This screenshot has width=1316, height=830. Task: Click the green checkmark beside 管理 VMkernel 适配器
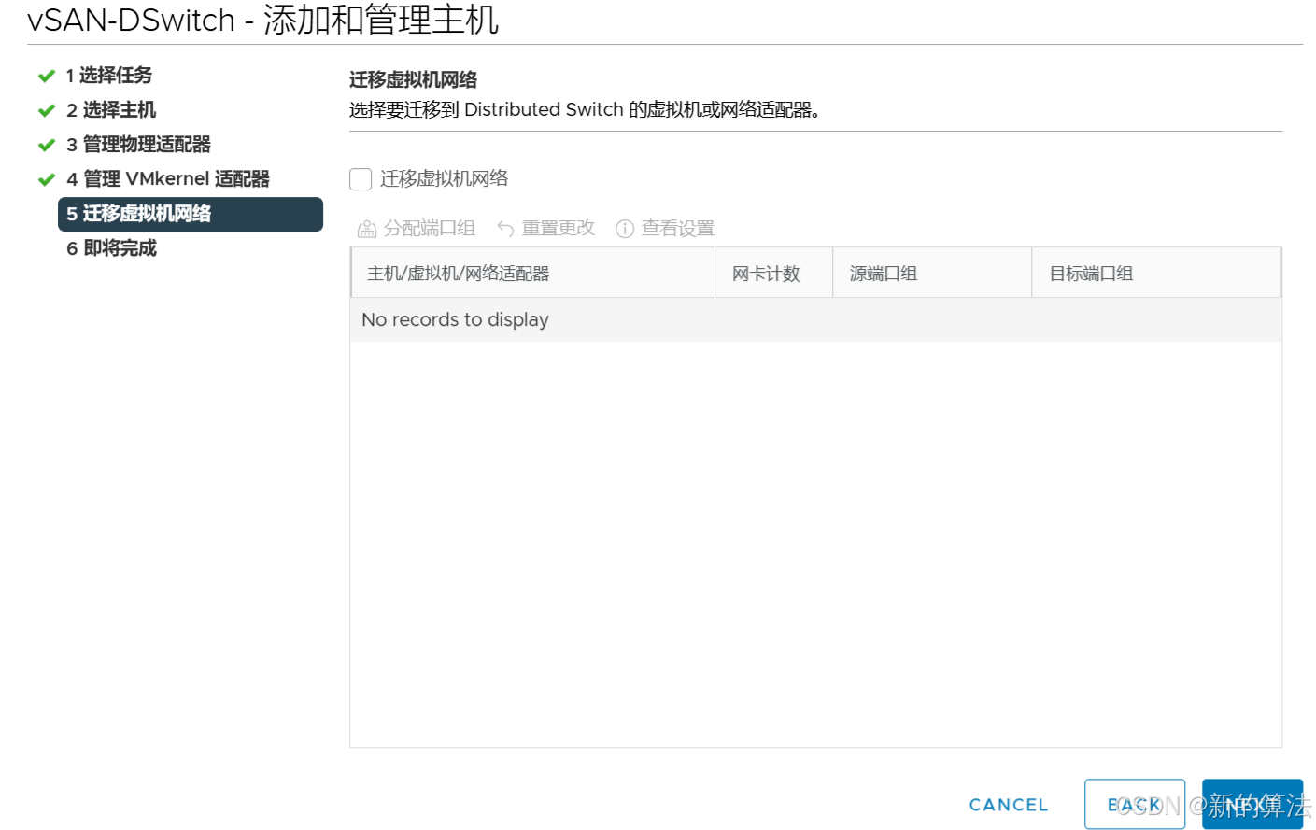click(x=47, y=179)
